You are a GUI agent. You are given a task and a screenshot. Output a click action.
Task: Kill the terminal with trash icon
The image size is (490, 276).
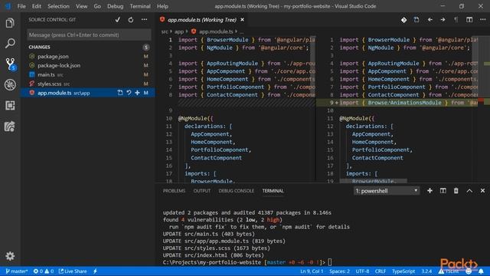click(x=456, y=191)
